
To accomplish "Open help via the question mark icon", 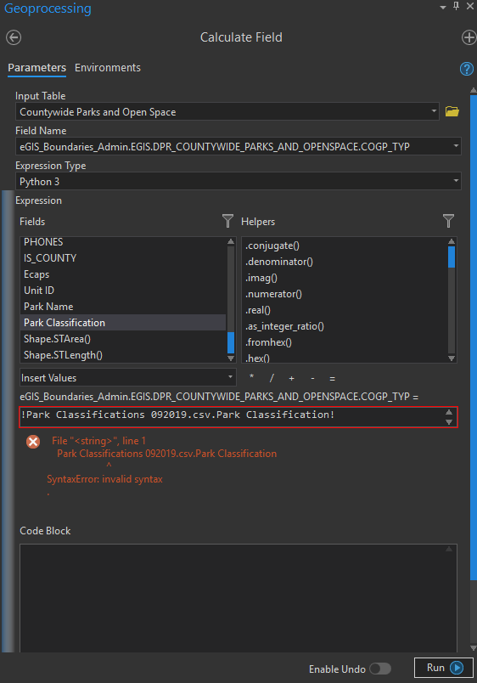I will point(467,69).
